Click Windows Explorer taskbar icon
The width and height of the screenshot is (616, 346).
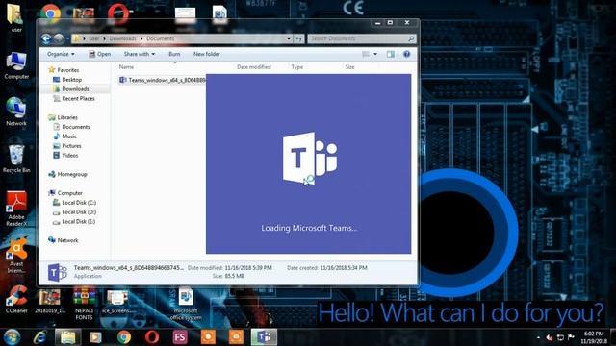click(x=67, y=337)
